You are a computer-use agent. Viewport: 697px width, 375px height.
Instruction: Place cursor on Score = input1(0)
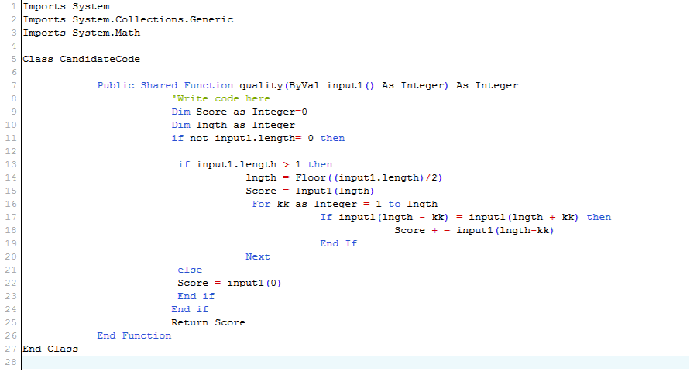point(229,283)
